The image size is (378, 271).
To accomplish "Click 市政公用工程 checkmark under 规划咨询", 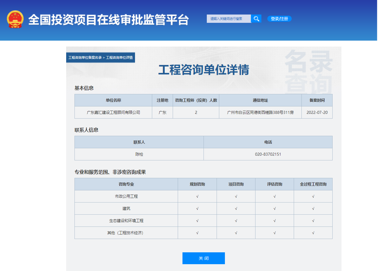I will (197, 196).
